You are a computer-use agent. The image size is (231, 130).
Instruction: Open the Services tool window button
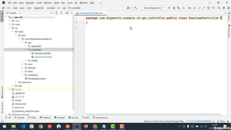[x=73, y=117]
